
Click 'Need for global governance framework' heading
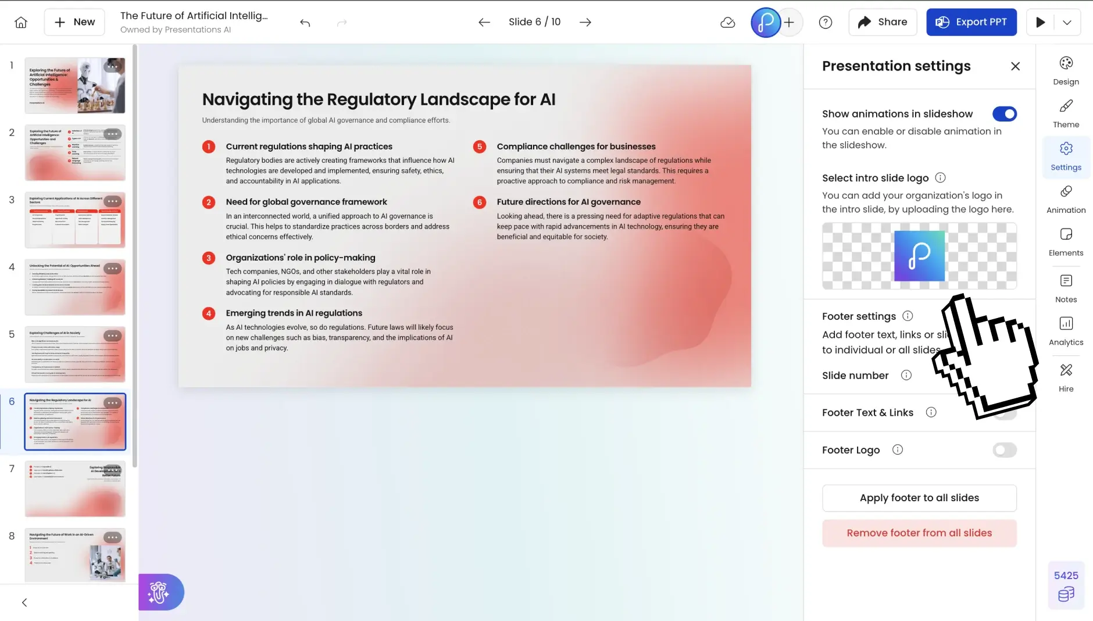[x=306, y=202]
